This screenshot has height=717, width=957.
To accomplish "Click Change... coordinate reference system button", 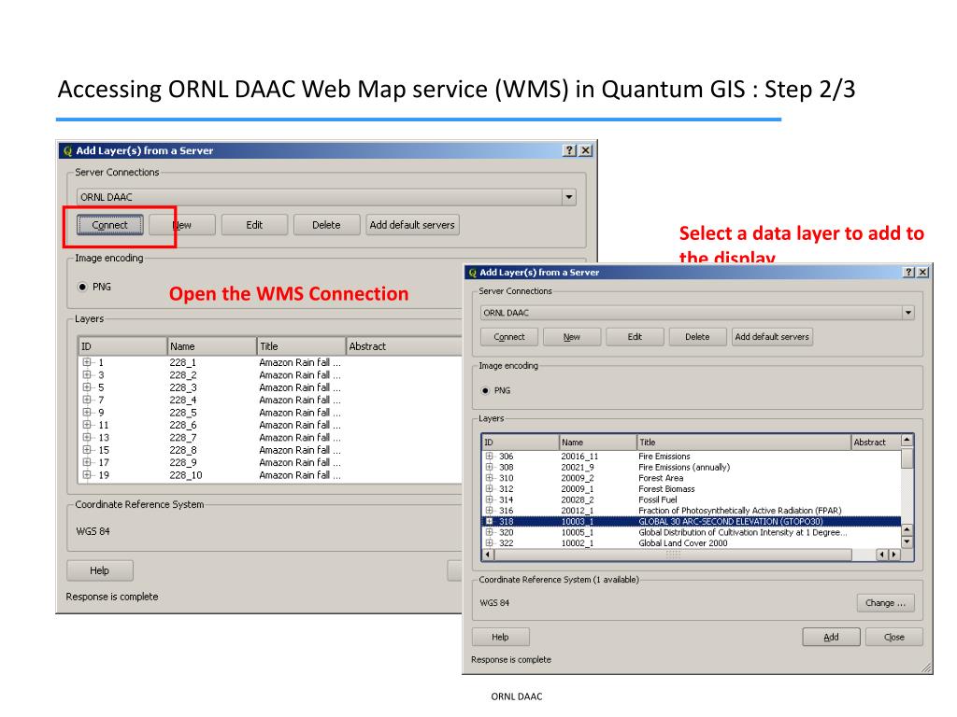I will click(885, 603).
